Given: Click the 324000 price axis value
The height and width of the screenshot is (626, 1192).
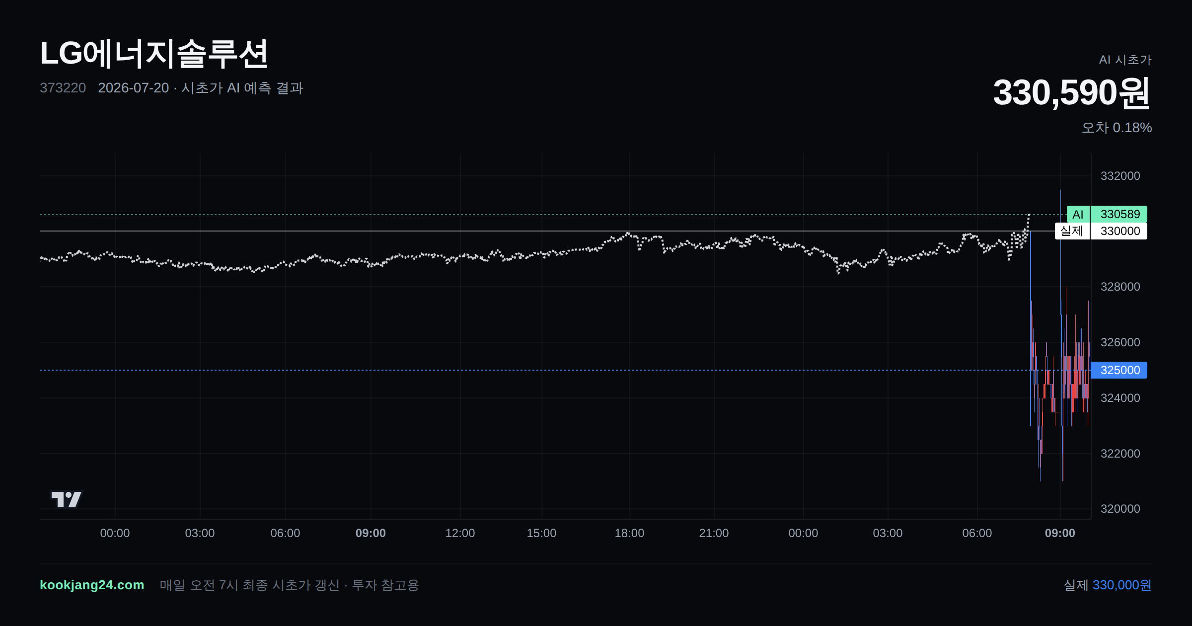Looking at the screenshot, I should click(x=1120, y=398).
